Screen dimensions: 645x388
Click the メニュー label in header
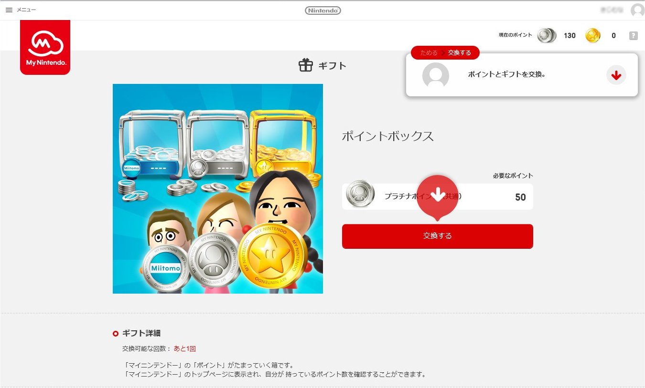pyautogui.click(x=26, y=10)
